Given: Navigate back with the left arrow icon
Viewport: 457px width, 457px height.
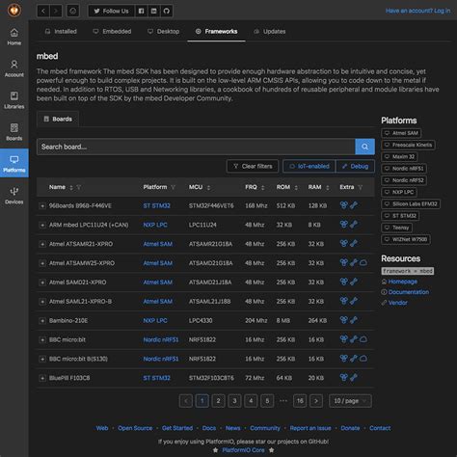Looking at the screenshot, I should pos(43,11).
